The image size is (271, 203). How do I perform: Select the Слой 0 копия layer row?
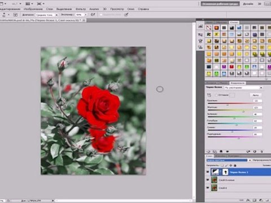[238, 180]
